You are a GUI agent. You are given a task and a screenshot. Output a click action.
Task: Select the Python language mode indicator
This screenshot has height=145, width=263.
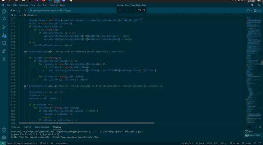tap(224, 143)
